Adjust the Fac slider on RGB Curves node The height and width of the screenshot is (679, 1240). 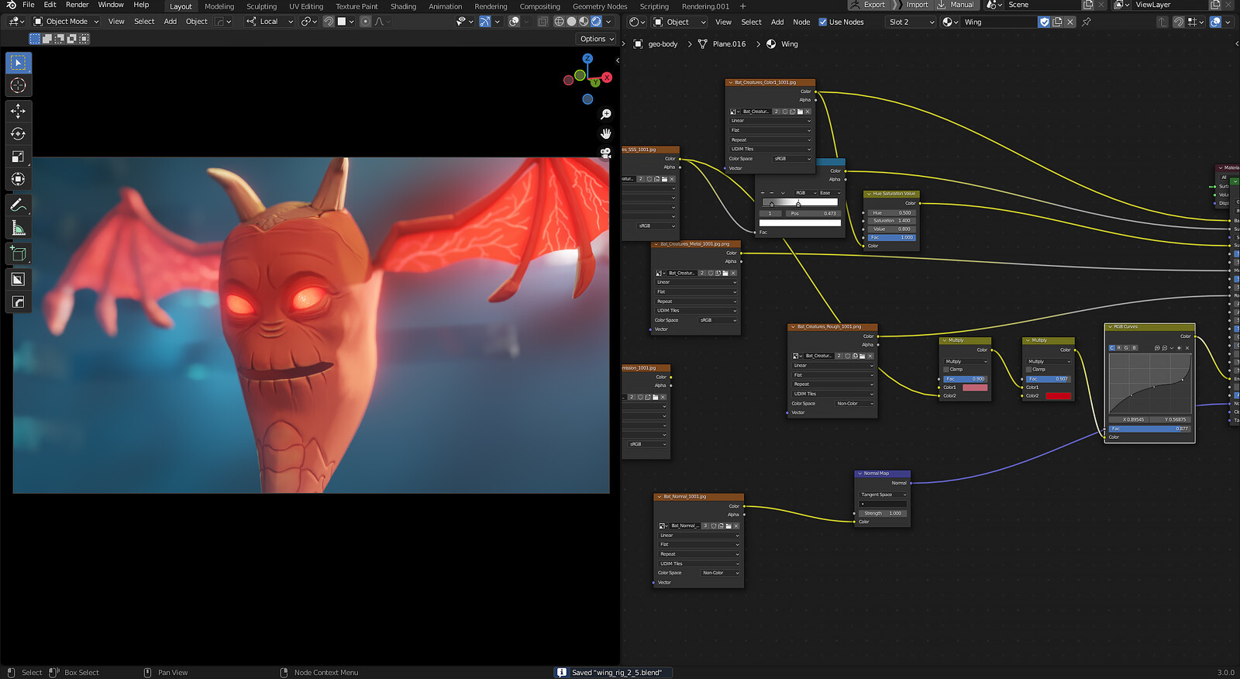click(x=1149, y=429)
